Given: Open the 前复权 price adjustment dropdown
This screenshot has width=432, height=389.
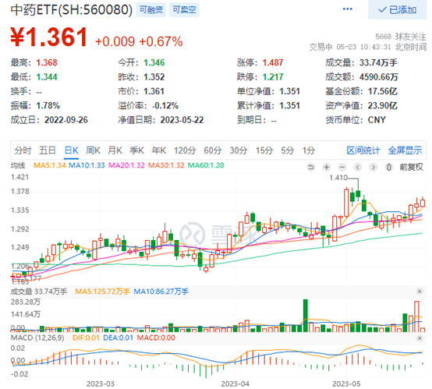Looking at the screenshot, I should [411, 167].
